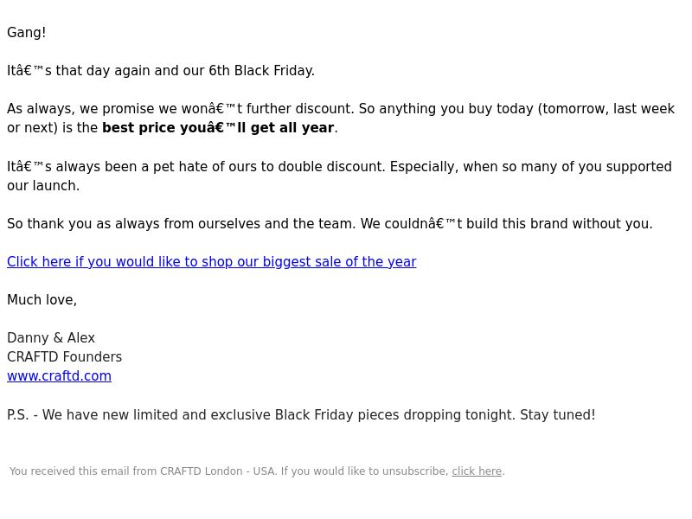Click the '6th Black Friday' sentence

tap(161, 71)
